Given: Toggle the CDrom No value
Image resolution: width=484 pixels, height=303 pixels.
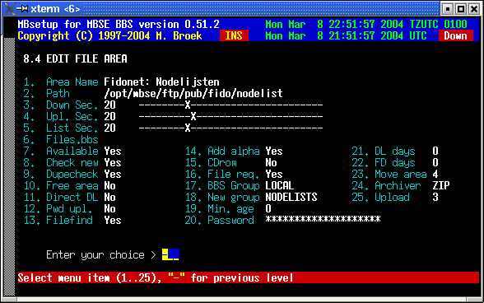Looking at the screenshot, I should (x=272, y=163).
